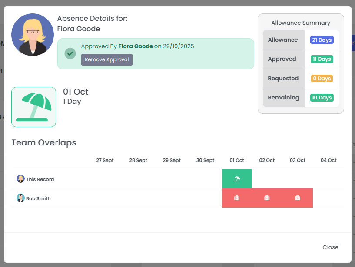The height and width of the screenshot is (267, 355).
Task: Select the 10 Days remaining badge
Action: point(322,97)
